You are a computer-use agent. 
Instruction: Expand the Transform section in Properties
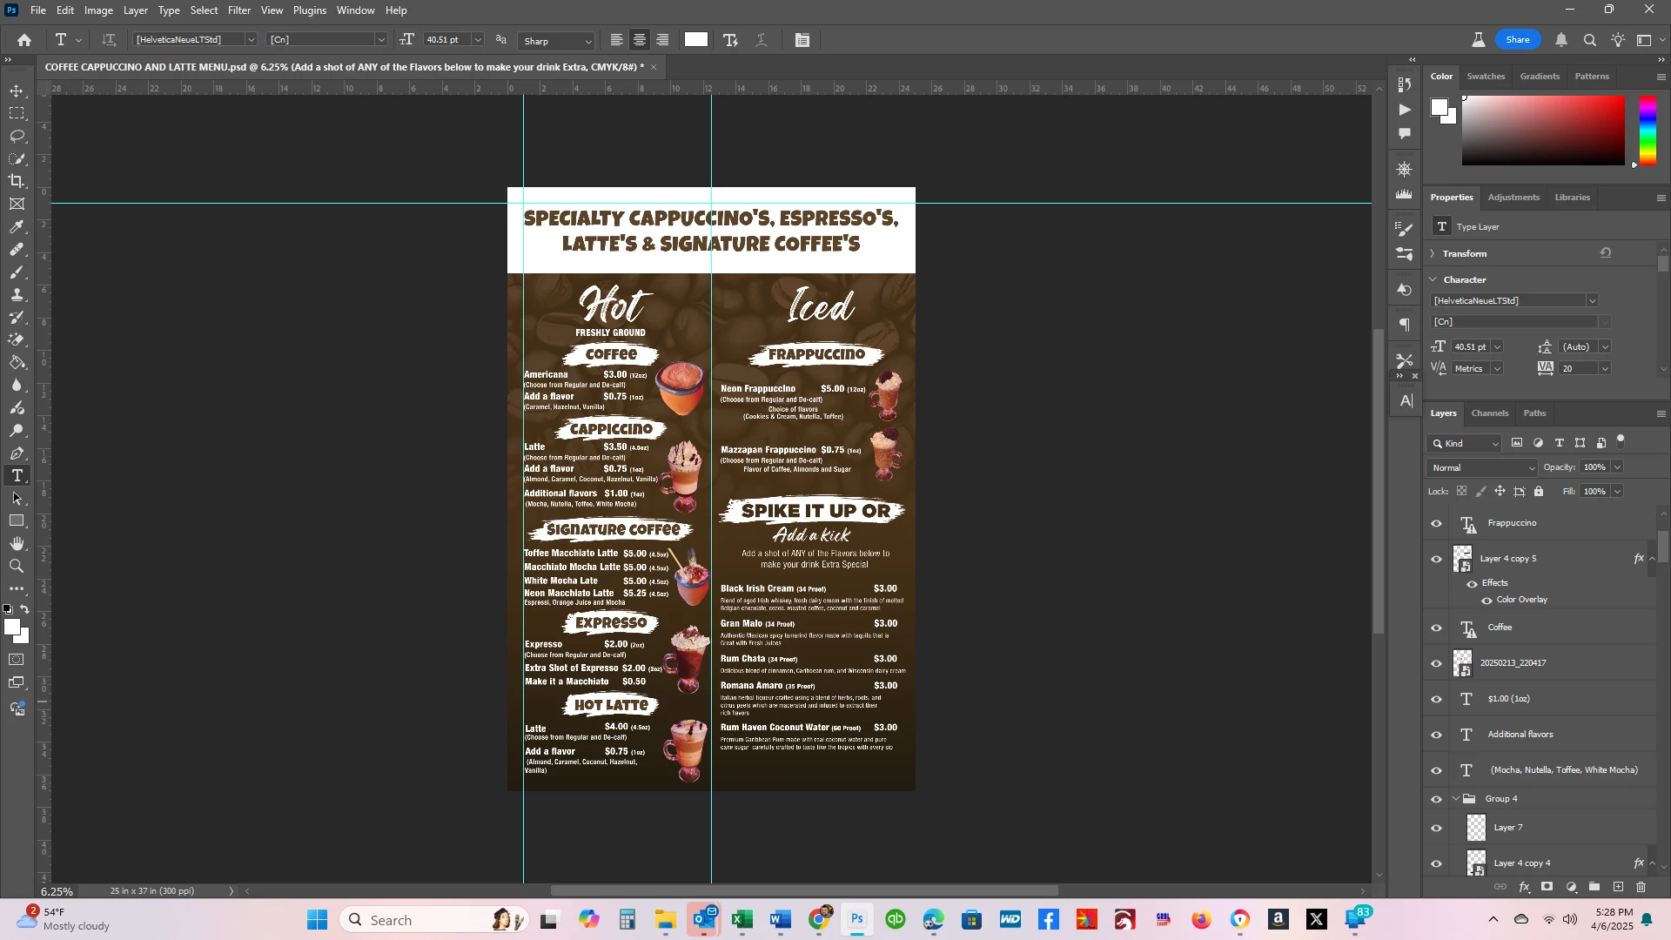pos(1433,254)
